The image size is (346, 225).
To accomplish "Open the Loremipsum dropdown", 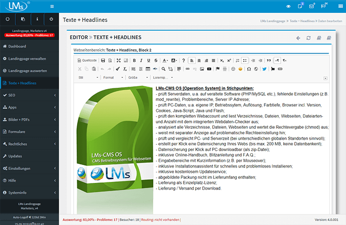I will (163, 77).
